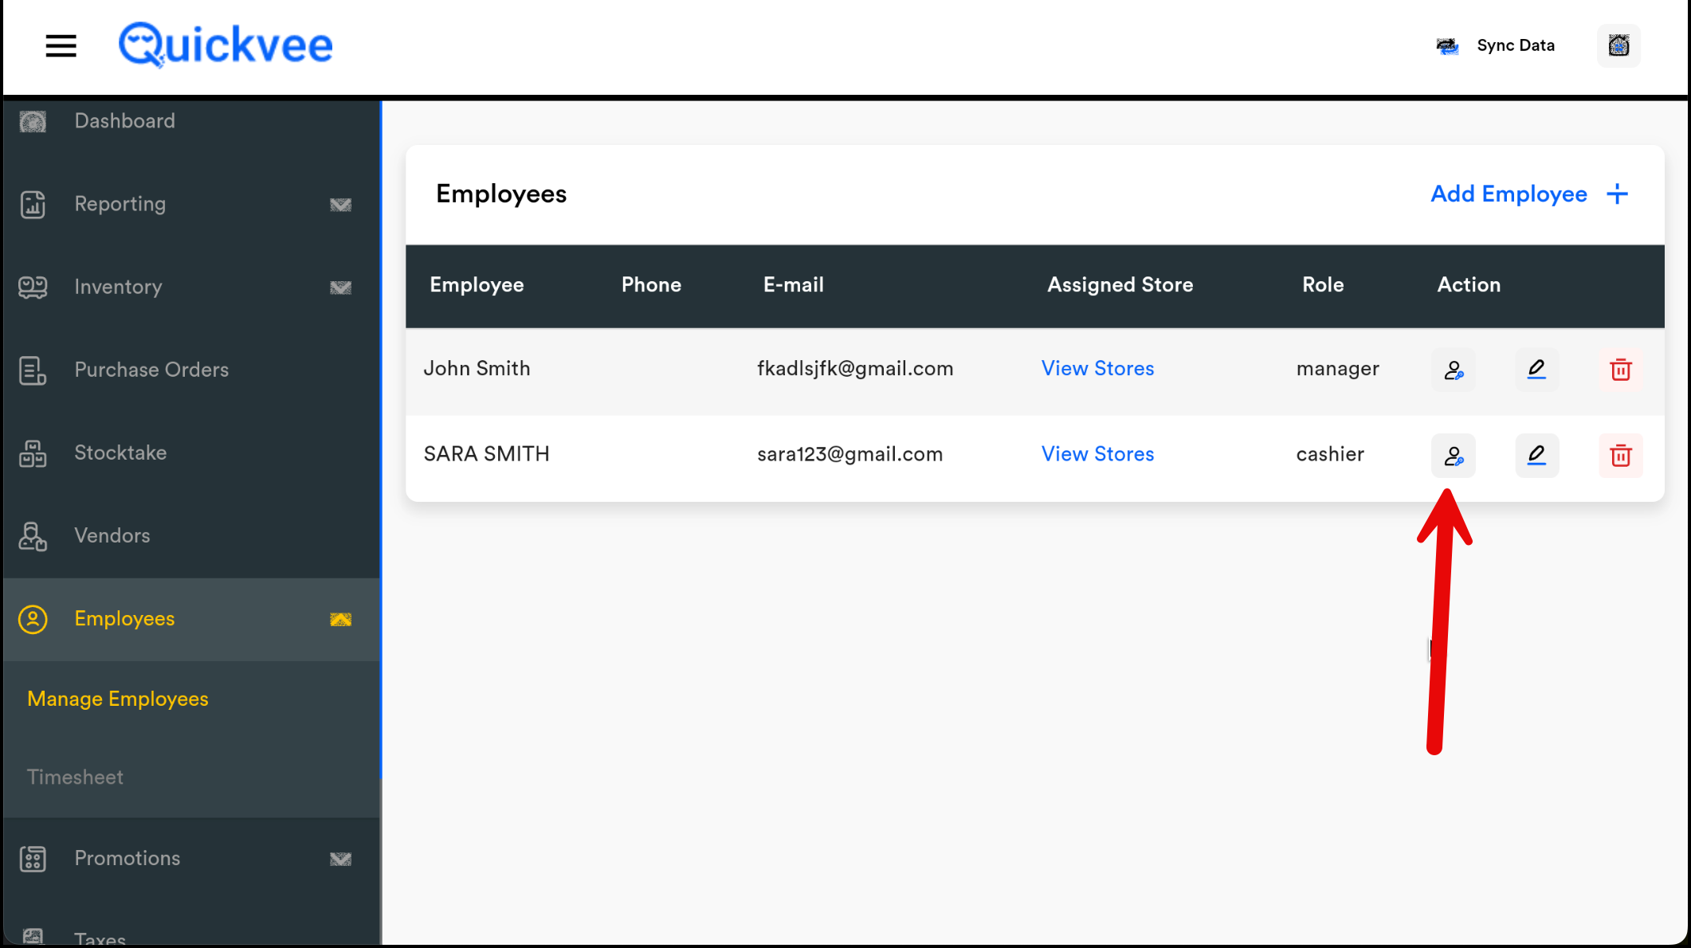Image resolution: width=1691 pixels, height=948 pixels.
Task: Delete John Smith with trash icon
Action: [x=1620, y=370]
